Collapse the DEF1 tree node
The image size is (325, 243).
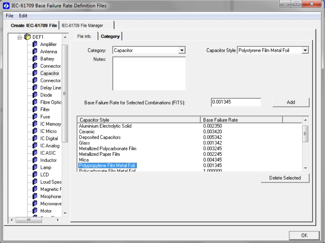point(20,38)
